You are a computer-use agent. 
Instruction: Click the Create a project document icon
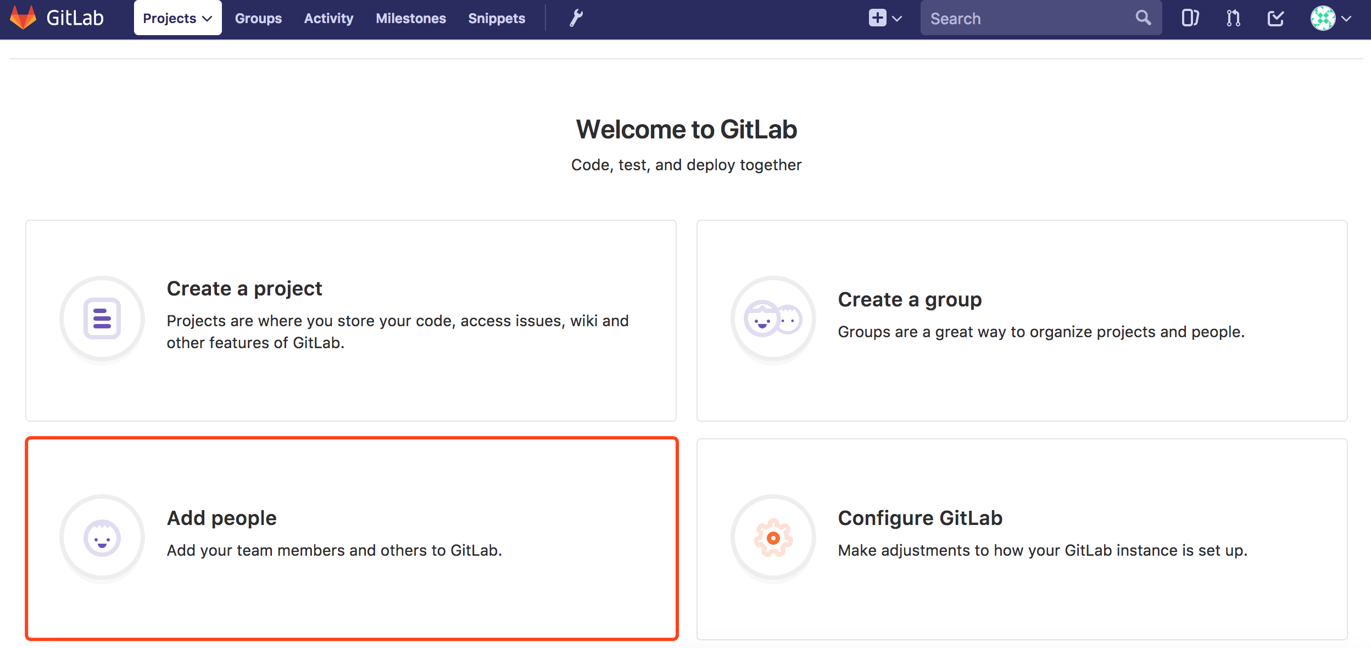tap(102, 319)
